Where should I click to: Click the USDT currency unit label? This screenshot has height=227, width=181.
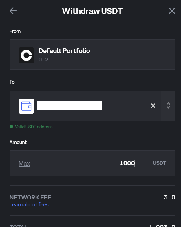tap(159, 163)
